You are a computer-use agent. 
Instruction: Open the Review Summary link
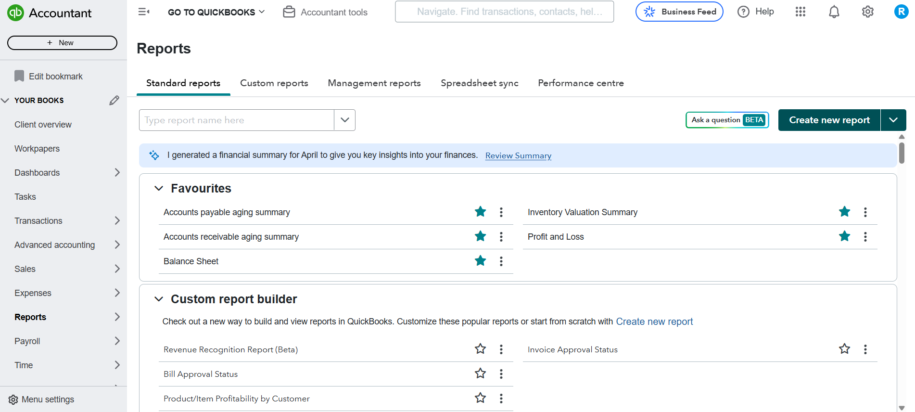pos(518,155)
